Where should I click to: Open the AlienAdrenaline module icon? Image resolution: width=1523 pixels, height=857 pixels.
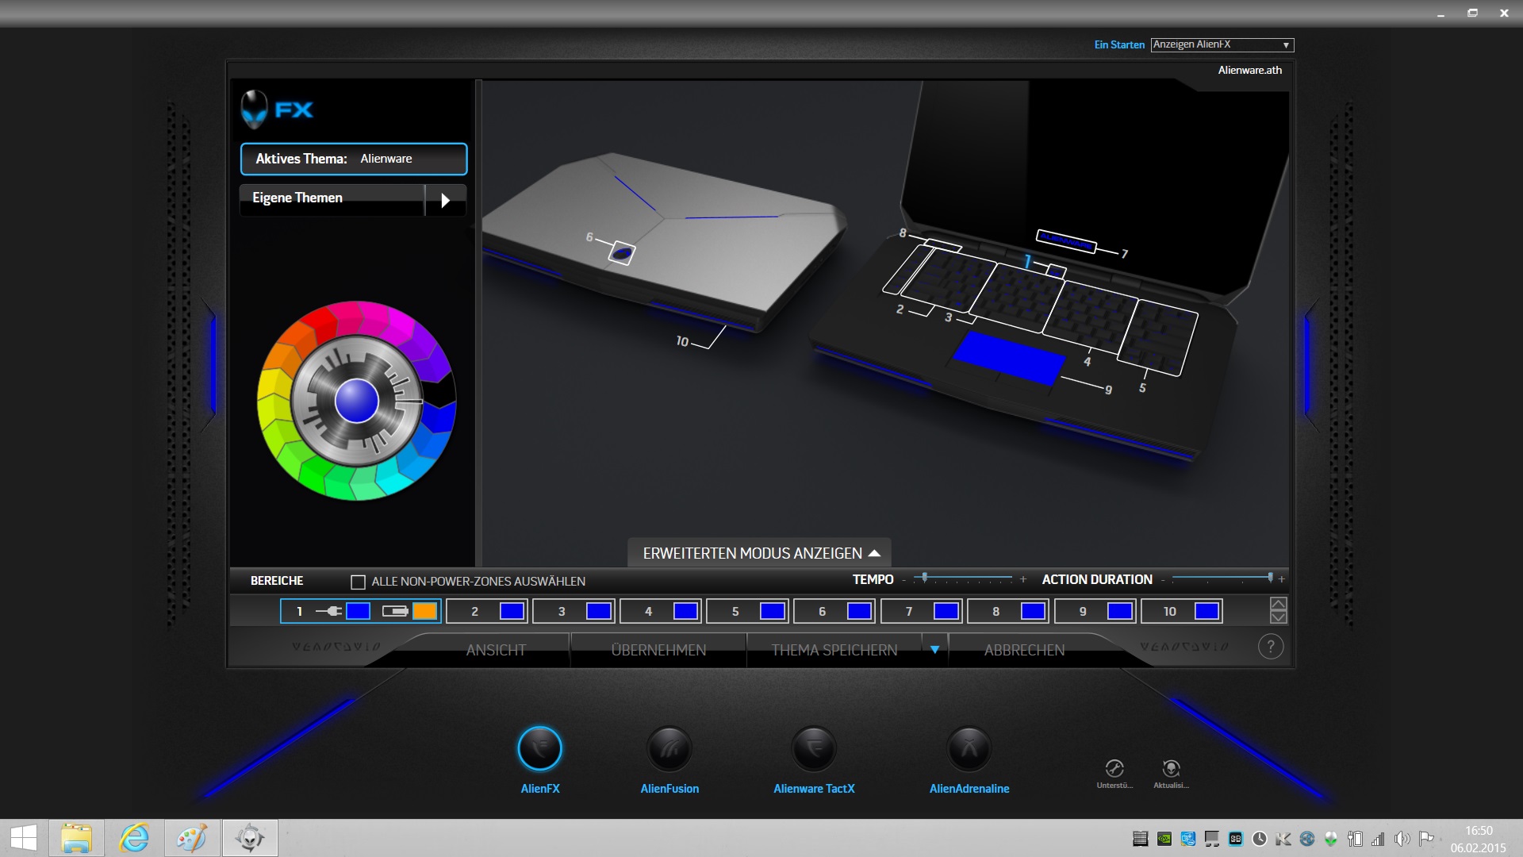pyautogui.click(x=969, y=748)
